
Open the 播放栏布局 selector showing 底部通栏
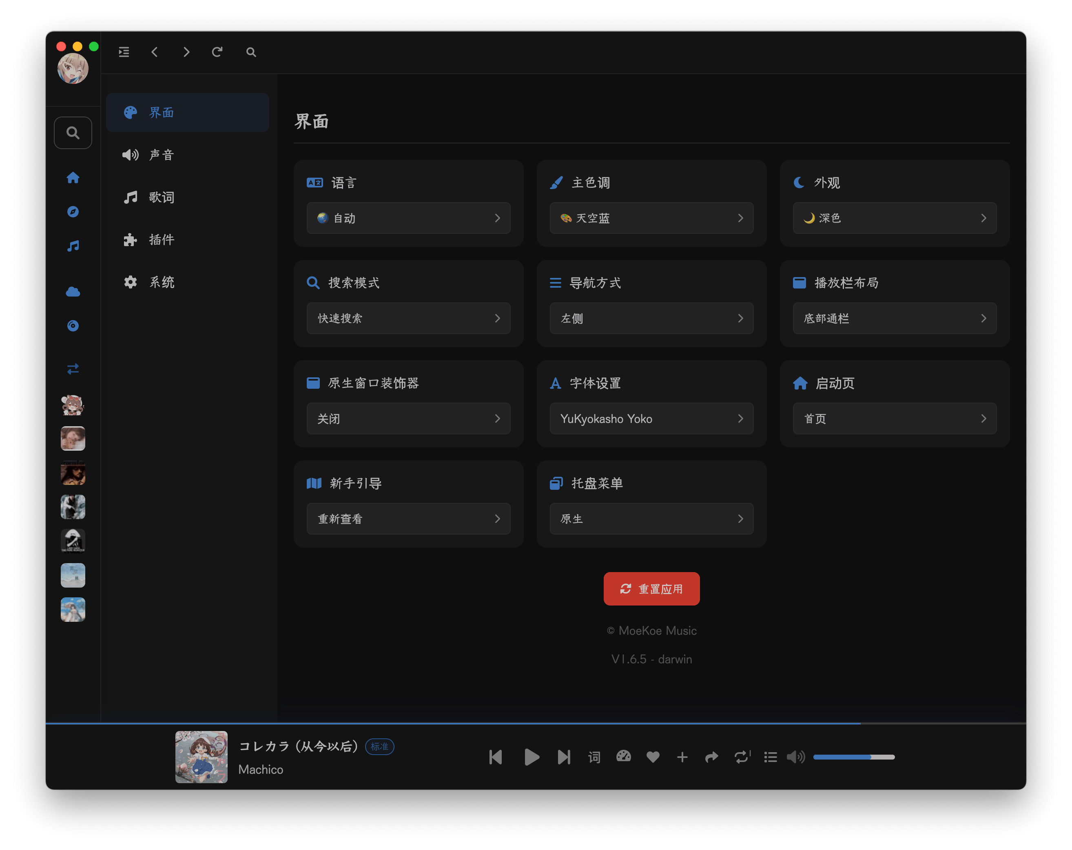point(895,318)
